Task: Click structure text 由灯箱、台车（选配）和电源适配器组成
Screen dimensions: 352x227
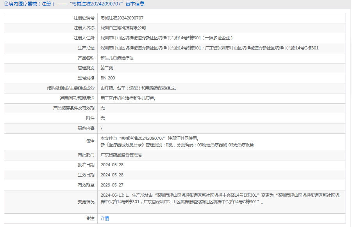Action: click(139, 88)
